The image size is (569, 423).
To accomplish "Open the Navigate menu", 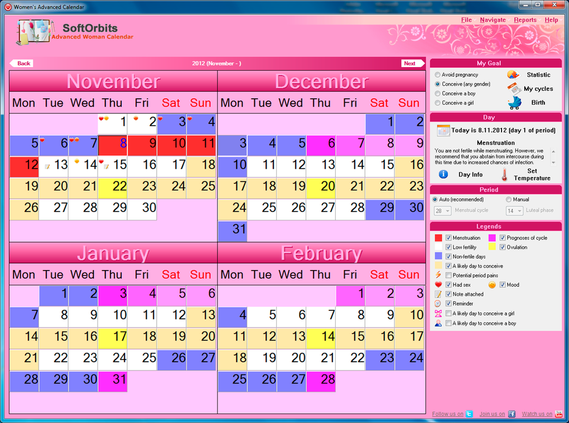I will (x=493, y=20).
